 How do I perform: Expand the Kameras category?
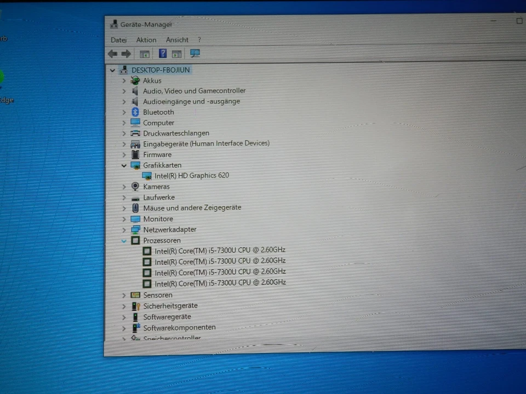[x=124, y=187]
